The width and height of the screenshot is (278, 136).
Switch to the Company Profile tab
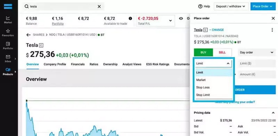[55, 64]
